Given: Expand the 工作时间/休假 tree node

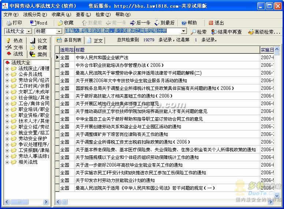Looking at the screenshot, I should click(7, 86).
